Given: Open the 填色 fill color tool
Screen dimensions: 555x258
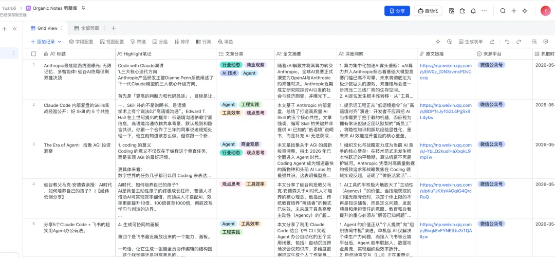Looking at the screenshot, I should pyautogui.click(x=226, y=42).
